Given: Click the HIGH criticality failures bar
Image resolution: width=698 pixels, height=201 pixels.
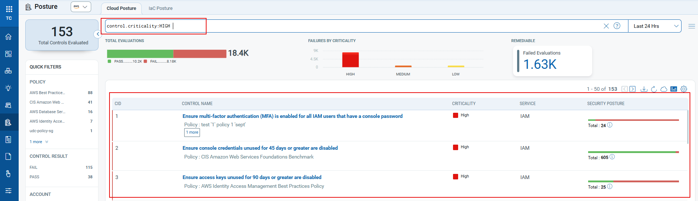Looking at the screenshot, I should point(350,60).
